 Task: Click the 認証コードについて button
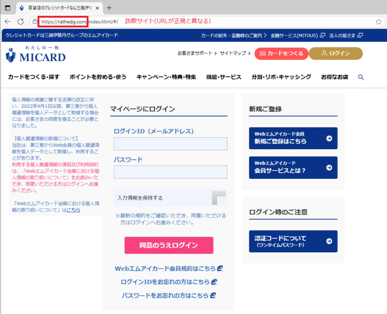click(x=293, y=241)
